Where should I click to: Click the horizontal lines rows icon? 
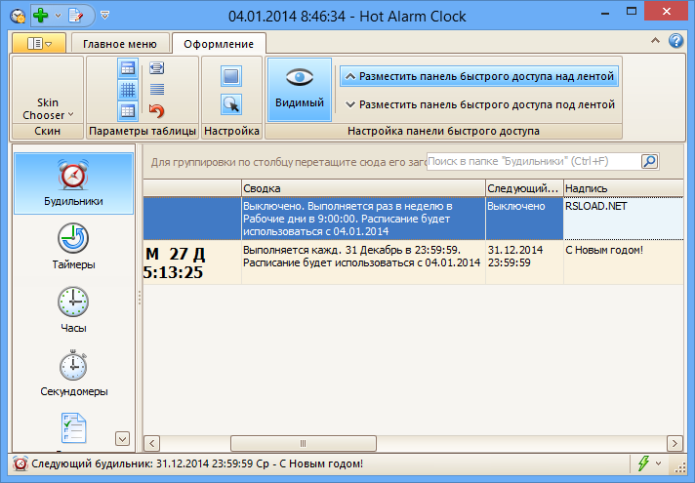(x=157, y=90)
